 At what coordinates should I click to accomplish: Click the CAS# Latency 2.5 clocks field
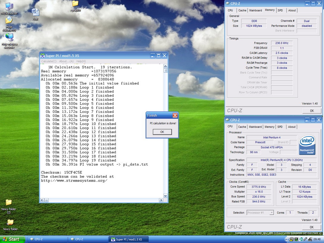pyautogui.click(x=282, y=53)
